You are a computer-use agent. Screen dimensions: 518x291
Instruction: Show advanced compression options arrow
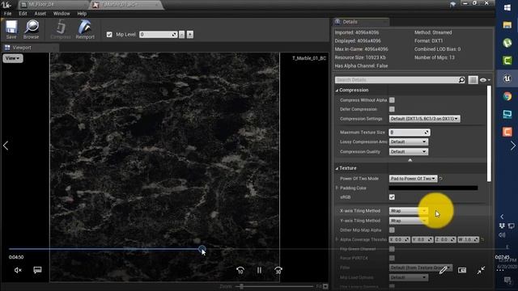(x=410, y=160)
